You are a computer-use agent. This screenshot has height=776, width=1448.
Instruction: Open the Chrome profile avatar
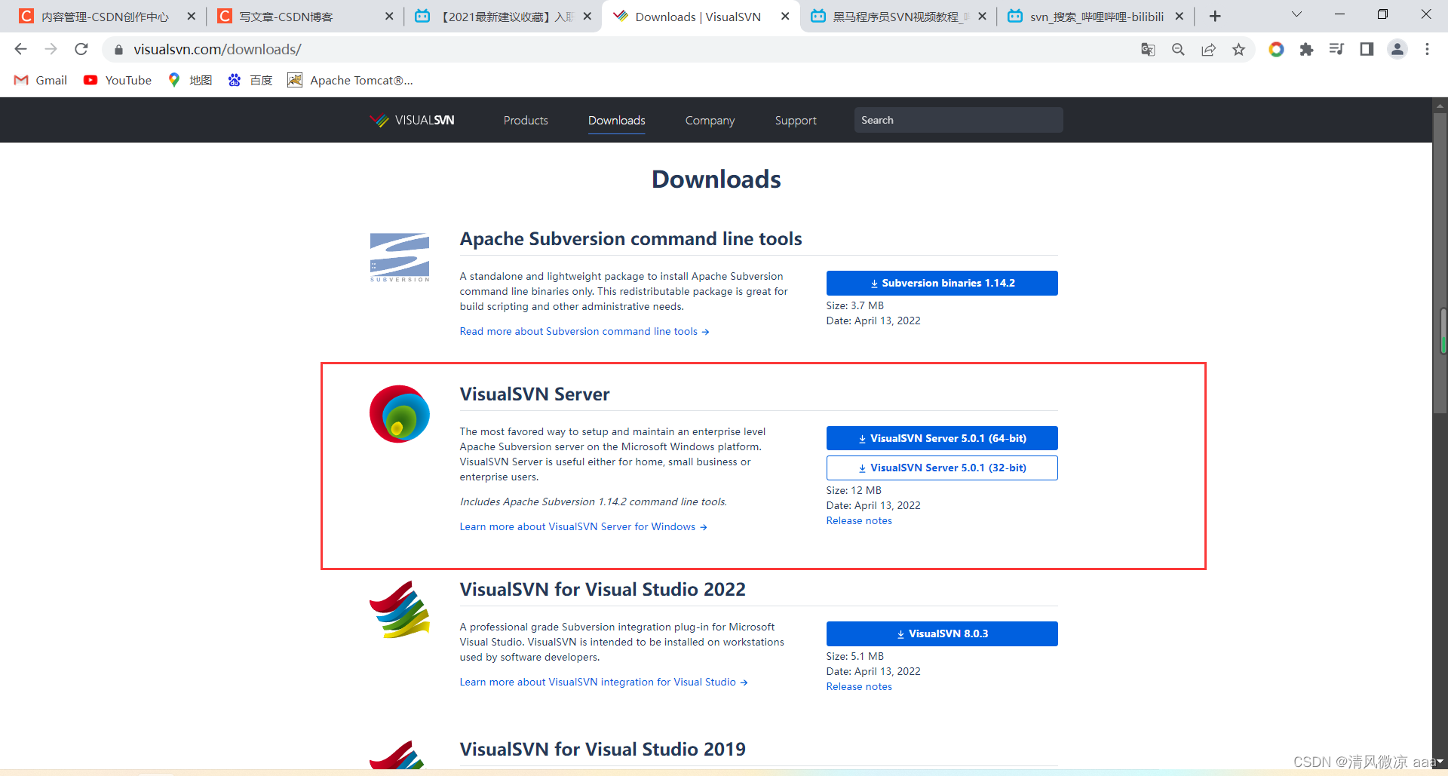coord(1397,49)
